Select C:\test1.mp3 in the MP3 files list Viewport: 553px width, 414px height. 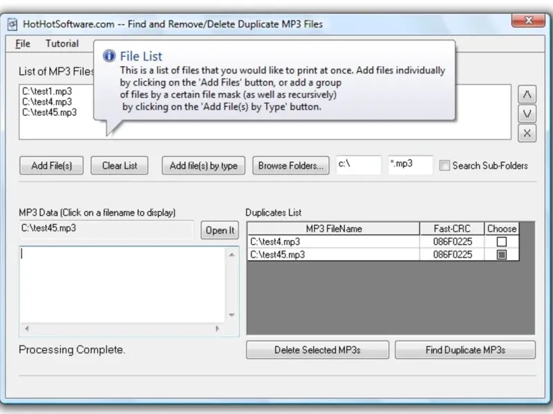(x=47, y=91)
